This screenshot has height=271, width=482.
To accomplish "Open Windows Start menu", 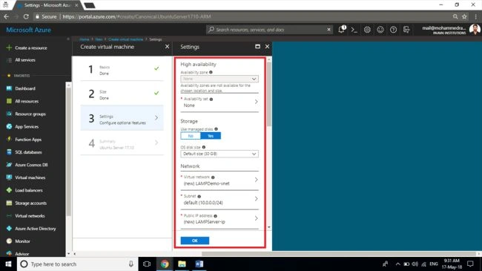I will point(8,264).
